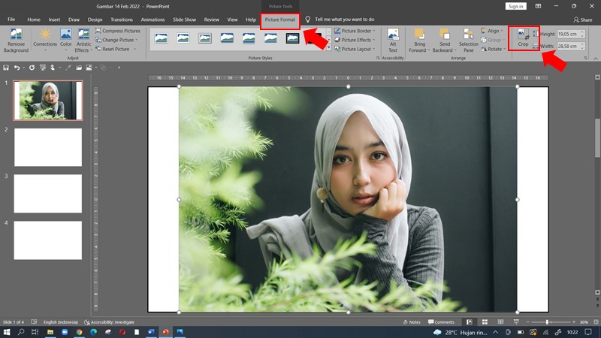Screen dimensions: 601x338
Task: Toggle Touch/Mouse mode icon
Action: [x=53, y=68]
